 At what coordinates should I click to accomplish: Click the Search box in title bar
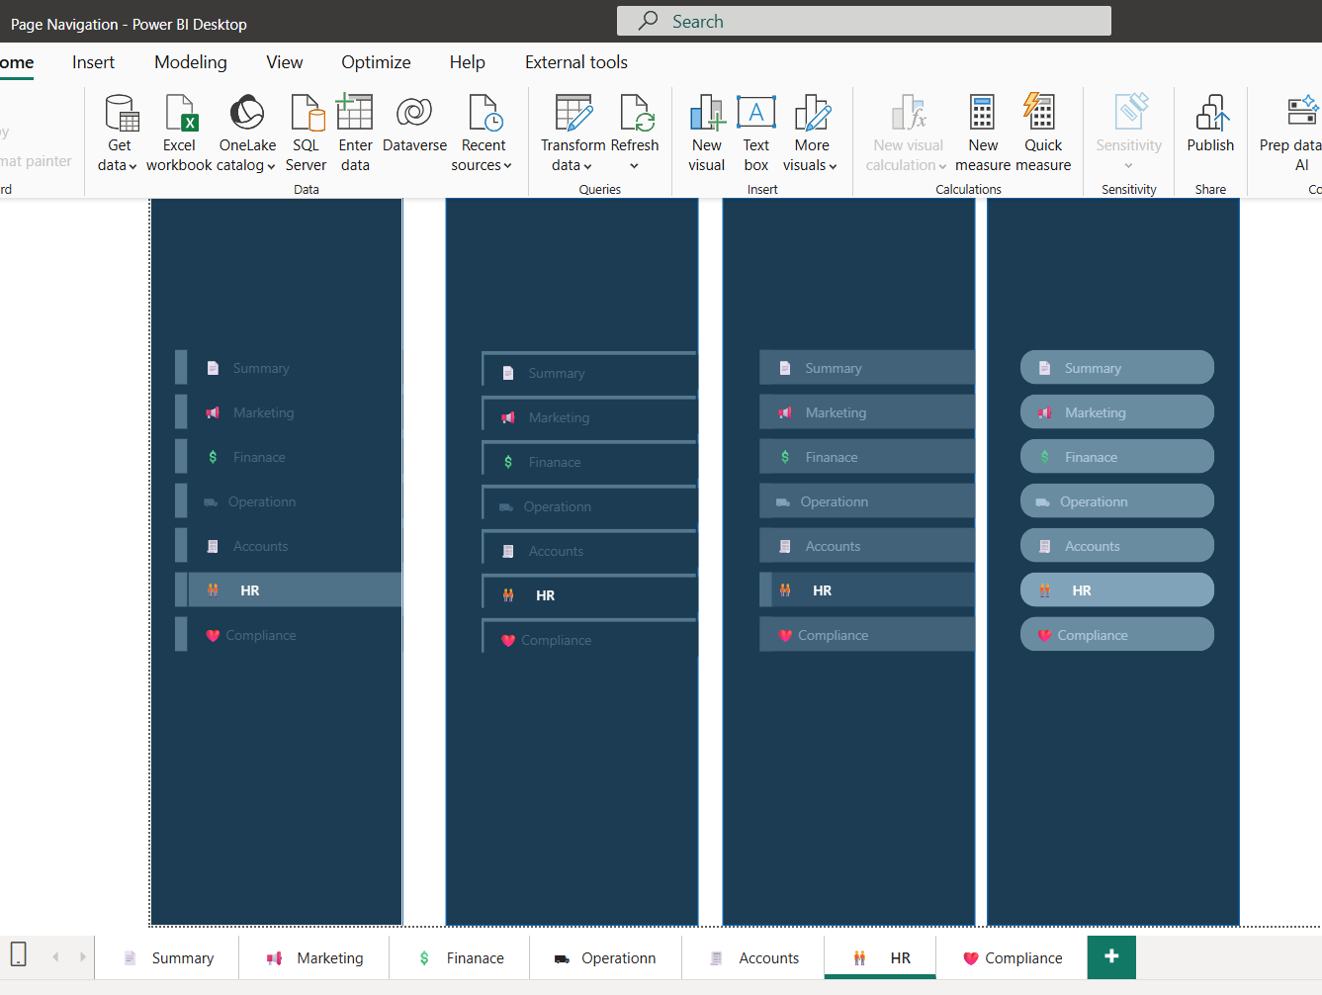(x=863, y=21)
